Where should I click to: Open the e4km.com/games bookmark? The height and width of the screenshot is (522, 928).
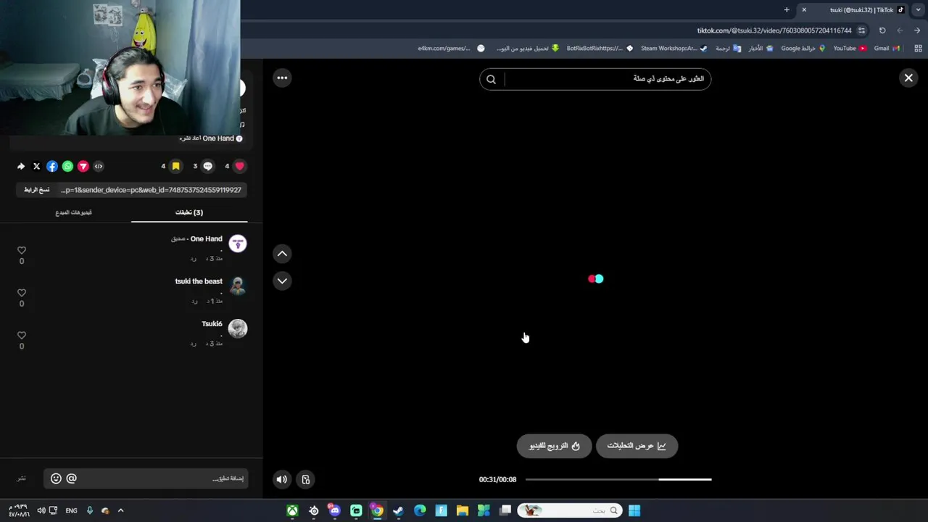[451, 49]
